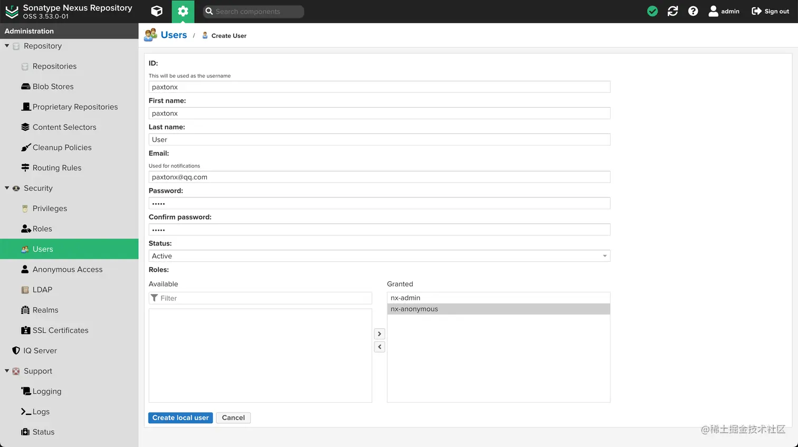
Task: Collapse the Repository tree node
Action: tap(7, 46)
